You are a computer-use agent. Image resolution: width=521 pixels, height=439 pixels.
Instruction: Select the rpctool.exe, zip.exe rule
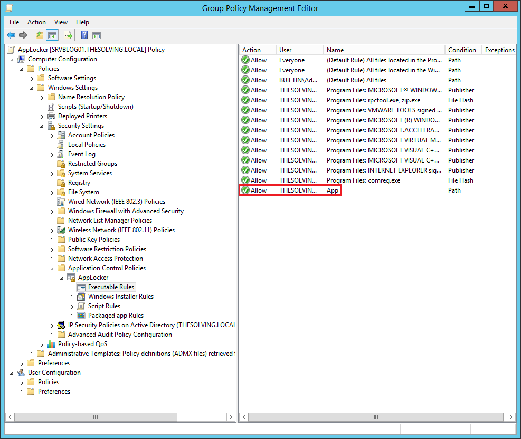coord(377,100)
